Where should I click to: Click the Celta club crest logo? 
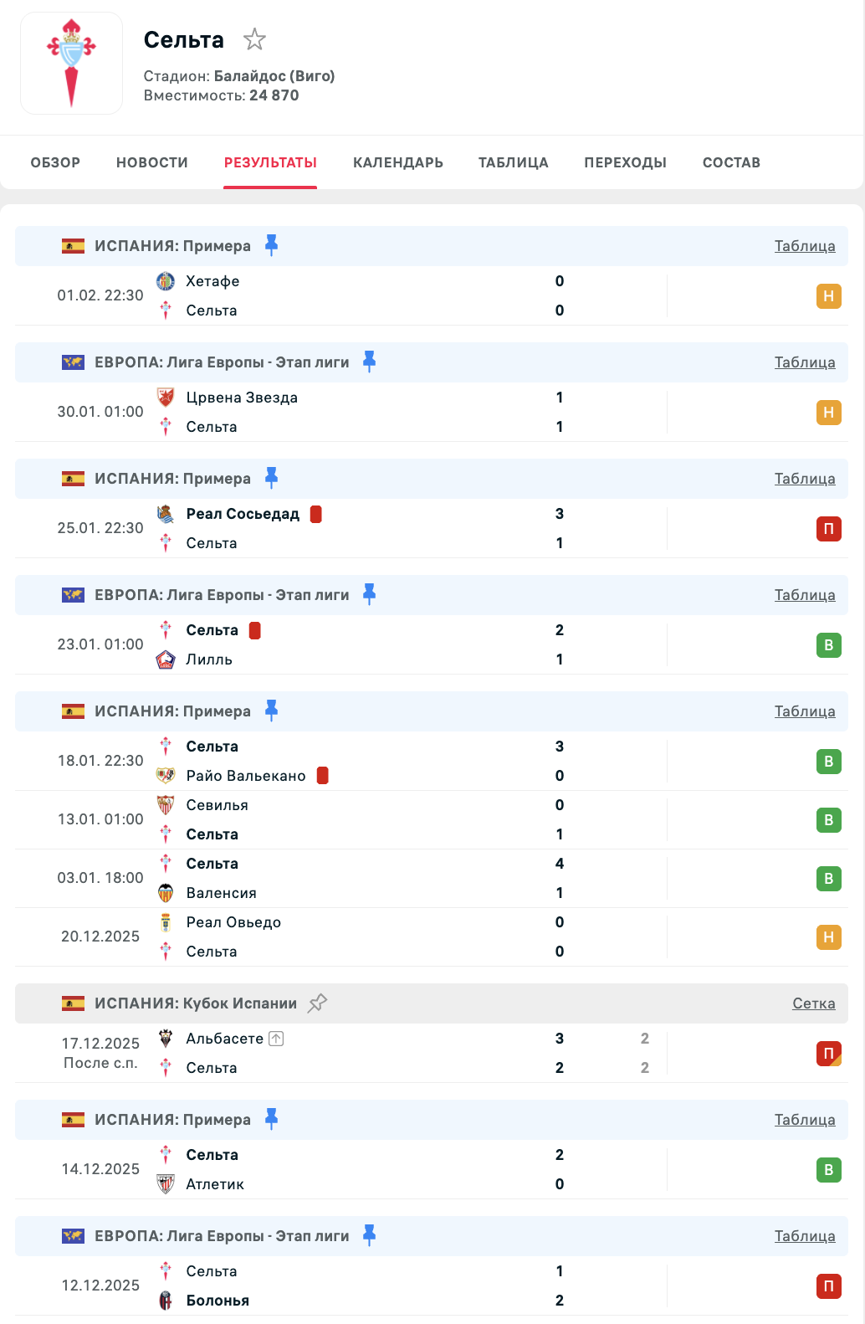tap(72, 64)
